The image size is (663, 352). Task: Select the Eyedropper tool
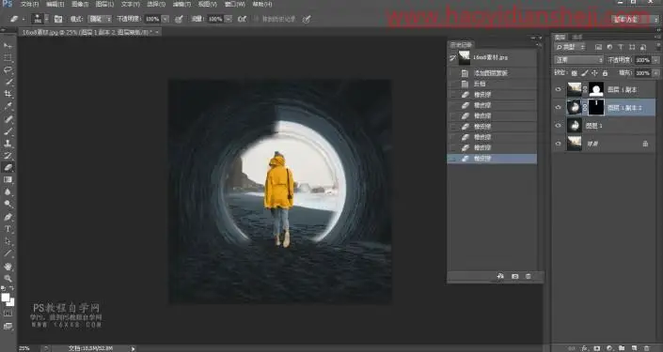(x=8, y=106)
